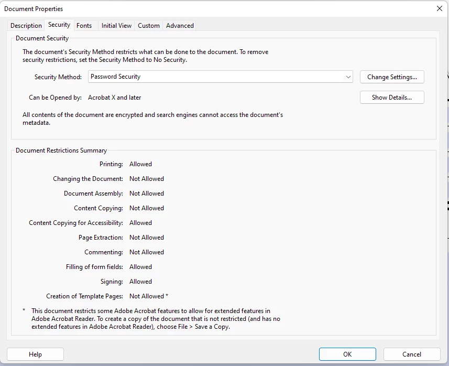
Task: Switch to the Description tab
Action: [26, 26]
